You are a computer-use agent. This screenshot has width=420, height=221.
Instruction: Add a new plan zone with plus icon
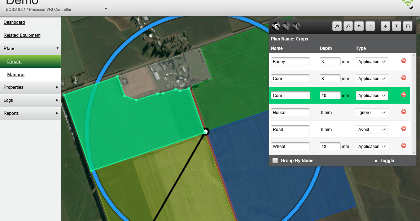coord(385,26)
